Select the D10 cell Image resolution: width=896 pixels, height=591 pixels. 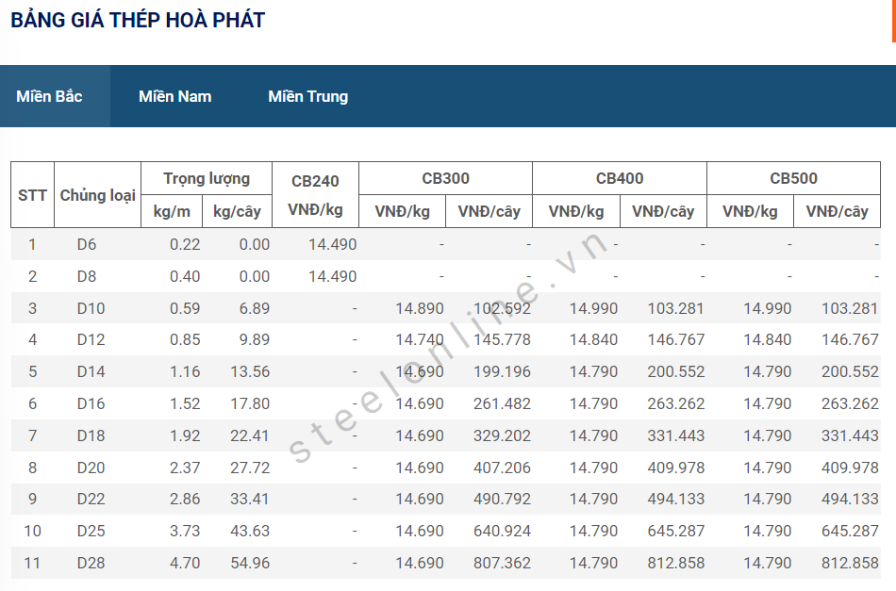[x=91, y=308]
